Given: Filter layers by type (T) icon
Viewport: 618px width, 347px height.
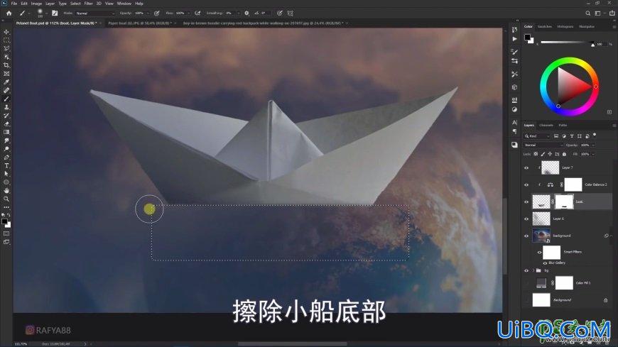Looking at the screenshot, I should [572, 136].
